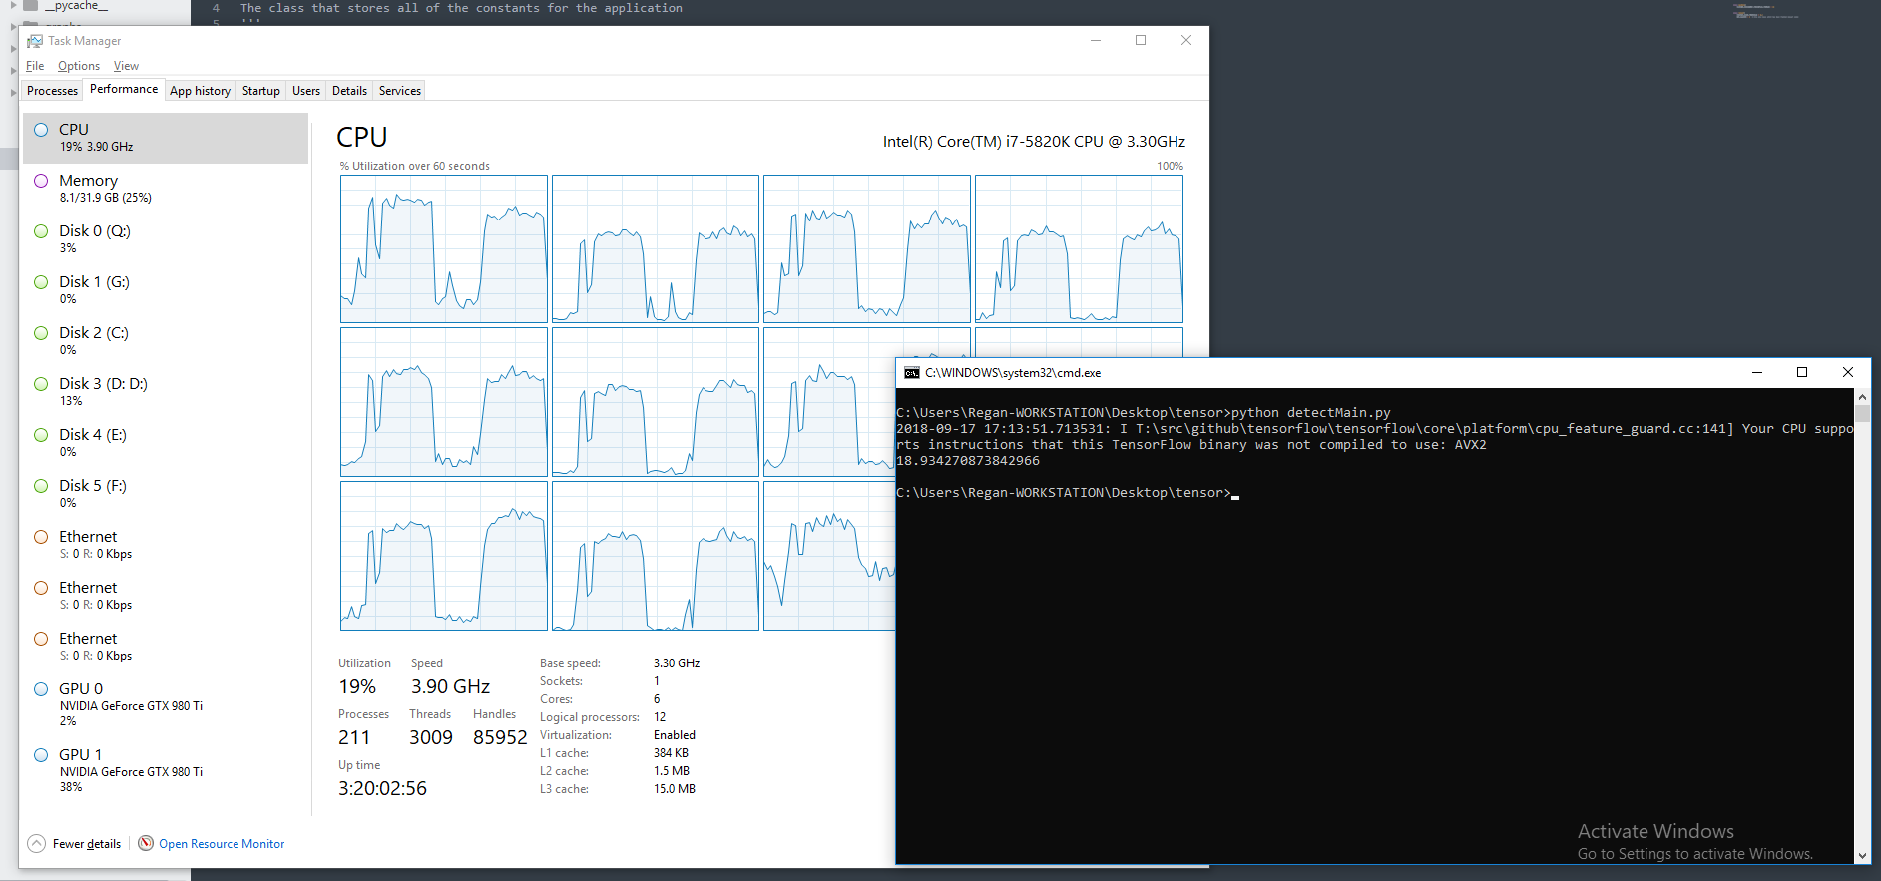
Task: Open Disk 2 (C:) performance entry
Action: click(166, 341)
